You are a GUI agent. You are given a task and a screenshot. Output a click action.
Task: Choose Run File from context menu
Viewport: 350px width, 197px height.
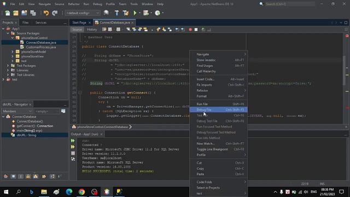pos(218,104)
